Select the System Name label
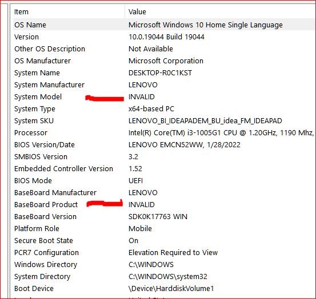 click(x=37, y=73)
